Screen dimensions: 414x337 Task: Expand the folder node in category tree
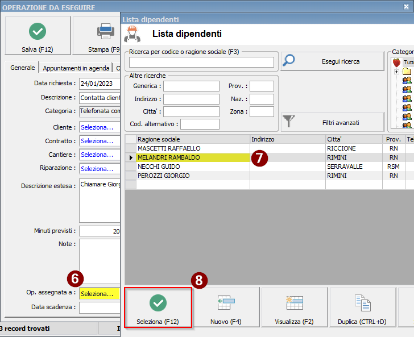[396, 72]
